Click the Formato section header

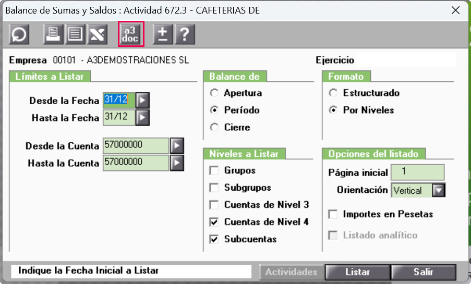[x=346, y=77]
